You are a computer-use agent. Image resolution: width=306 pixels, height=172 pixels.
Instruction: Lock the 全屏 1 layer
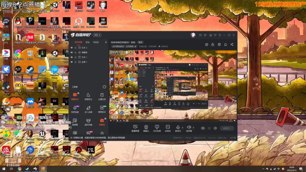tap(75, 62)
